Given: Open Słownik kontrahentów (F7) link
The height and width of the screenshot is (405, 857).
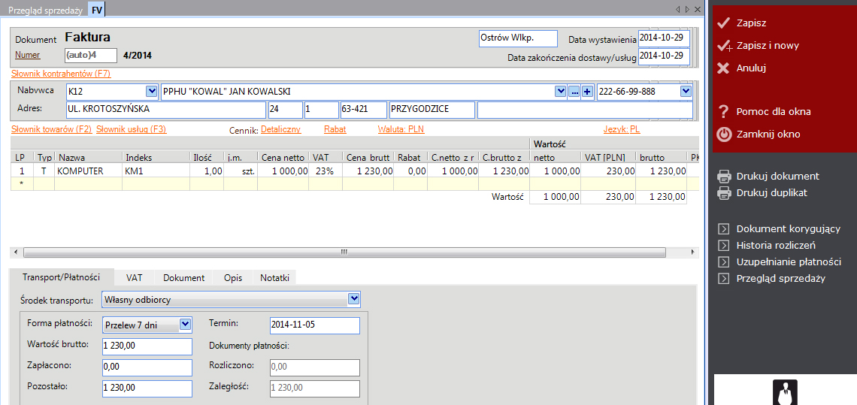Looking at the screenshot, I should (61, 73).
